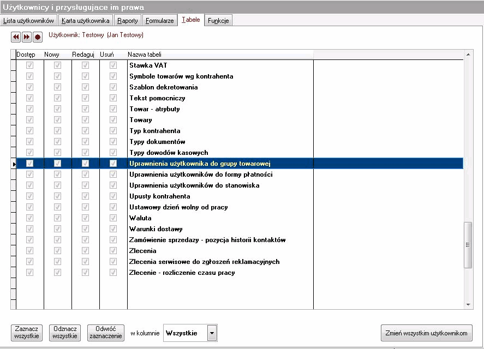
Task: Go to previous user with double-left arrow icon
Action: pos(16,37)
